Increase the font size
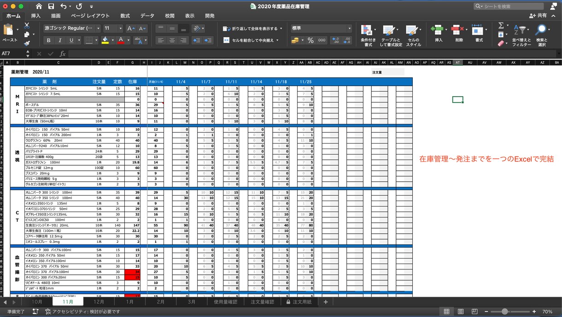Image resolution: width=562 pixels, height=317 pixels. (x=130, y=28)
